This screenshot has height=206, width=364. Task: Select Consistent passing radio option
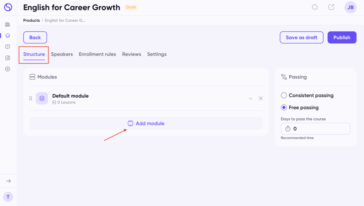coord(284,95)
